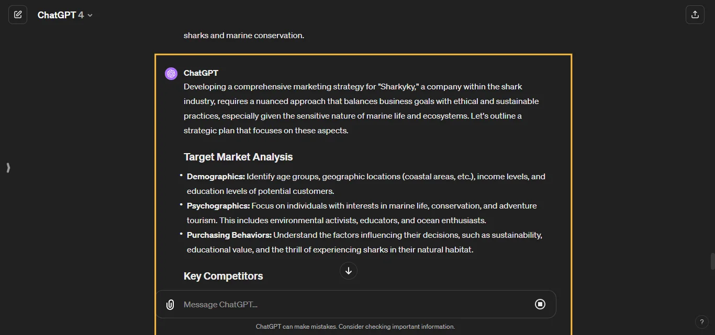This screenshot has height=335, width=715.
Task: Click the bold "ChatGPT" sender name
Action: (201, 73)
